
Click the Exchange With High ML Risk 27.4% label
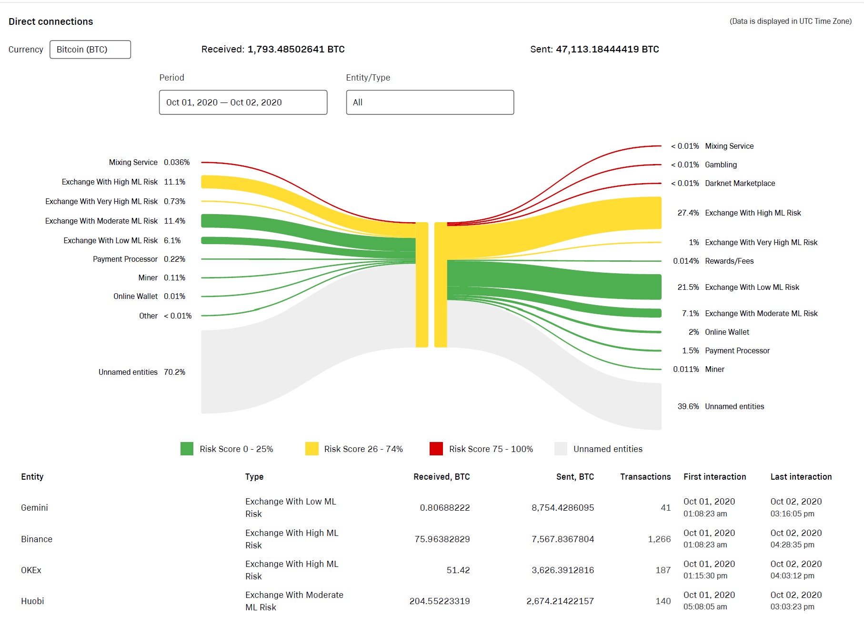[x=753, y=213]
